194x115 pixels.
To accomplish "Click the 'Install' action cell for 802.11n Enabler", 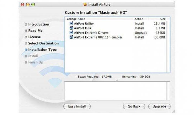I will 139,37.
